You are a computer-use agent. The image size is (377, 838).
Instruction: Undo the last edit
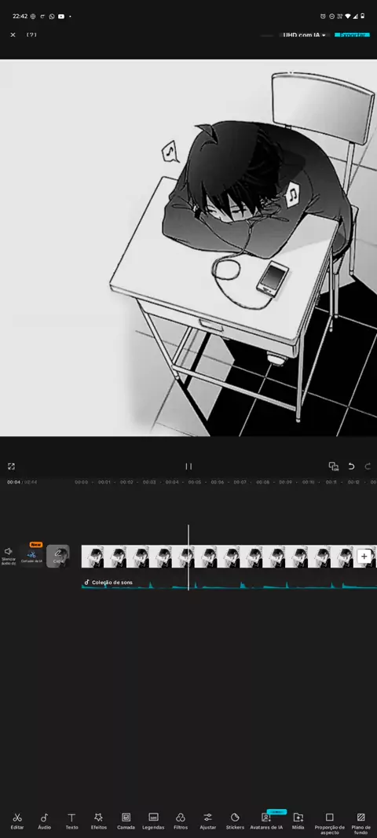click(x=351, y=466)
